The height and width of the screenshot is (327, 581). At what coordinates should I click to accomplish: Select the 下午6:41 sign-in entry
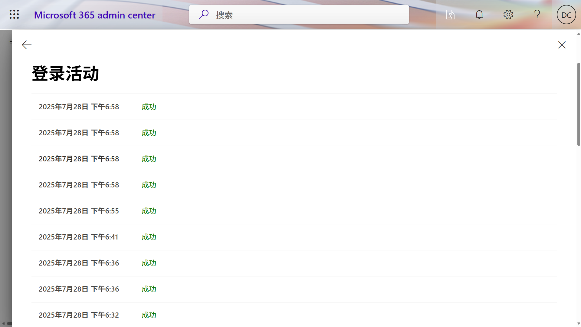[79, 237]
